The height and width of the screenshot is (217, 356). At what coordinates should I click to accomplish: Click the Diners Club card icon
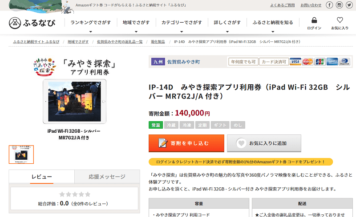pyautogui.click(x=344, y=62)
